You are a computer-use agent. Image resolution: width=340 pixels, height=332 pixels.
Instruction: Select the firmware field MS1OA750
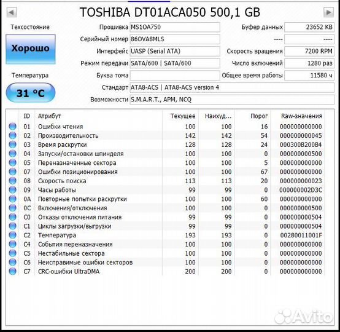click(175, 27)
